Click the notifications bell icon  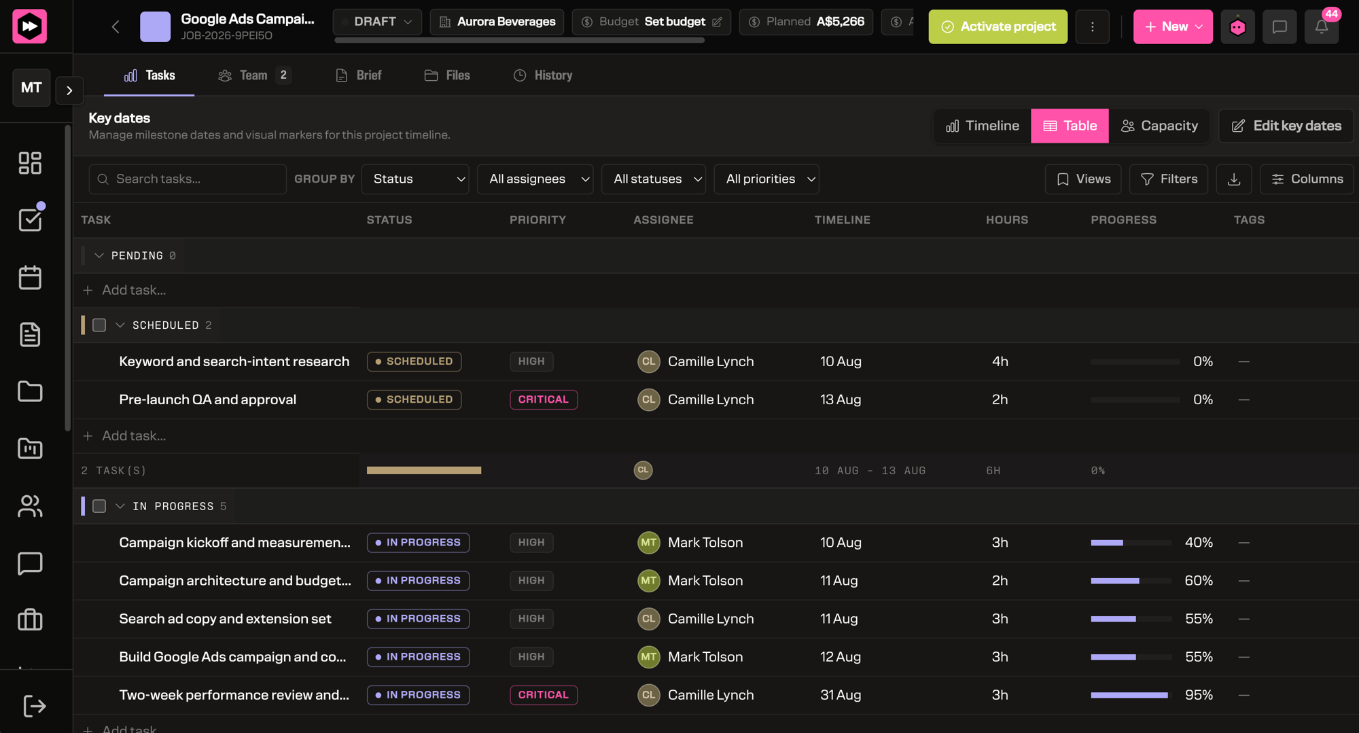tap(1321, 26)
